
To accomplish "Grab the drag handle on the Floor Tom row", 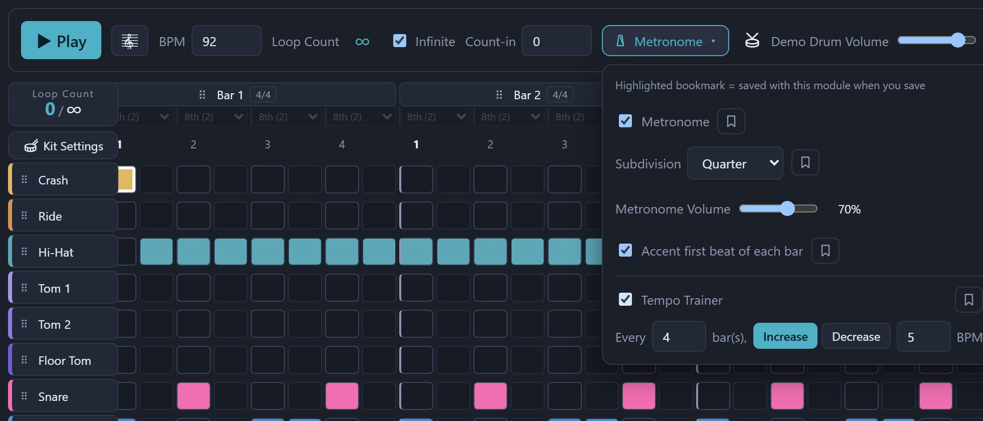I will [24, 359].
